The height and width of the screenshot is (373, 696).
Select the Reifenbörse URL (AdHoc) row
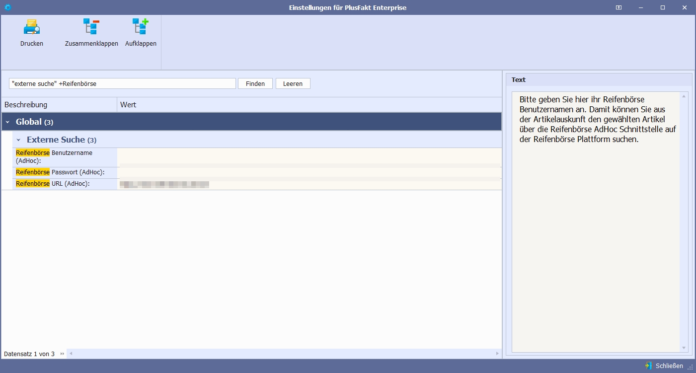(257, 184)
